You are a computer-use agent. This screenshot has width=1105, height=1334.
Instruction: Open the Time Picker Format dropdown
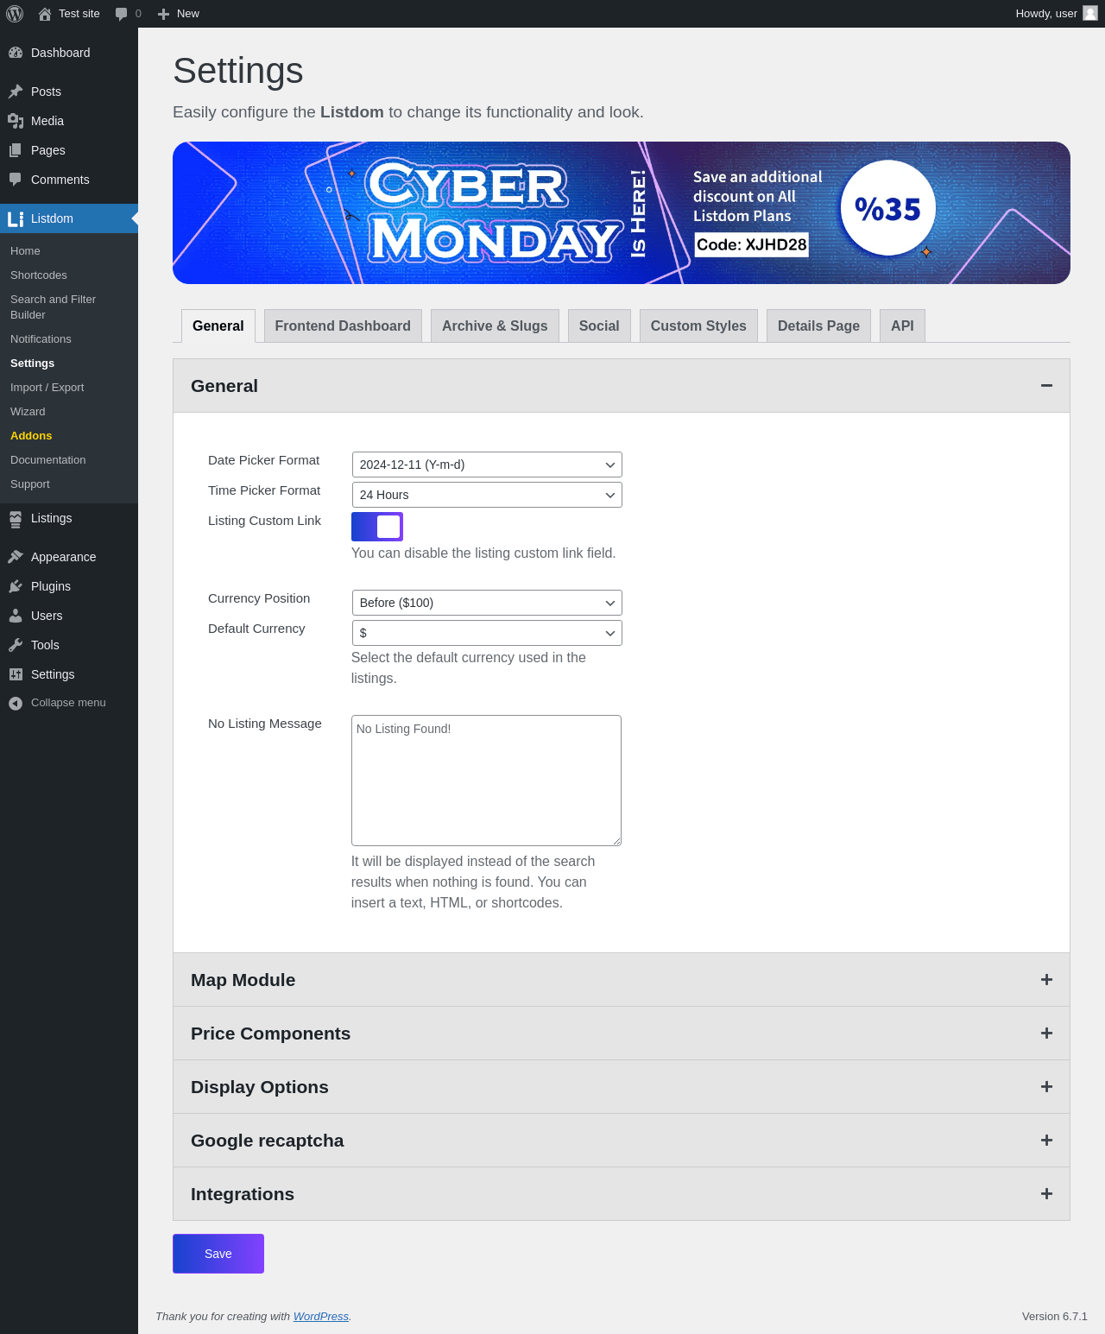click(x=487, y=495)
